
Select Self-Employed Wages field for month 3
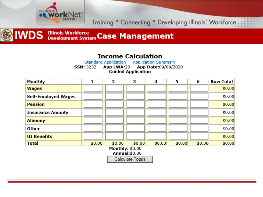coord(136,96)
